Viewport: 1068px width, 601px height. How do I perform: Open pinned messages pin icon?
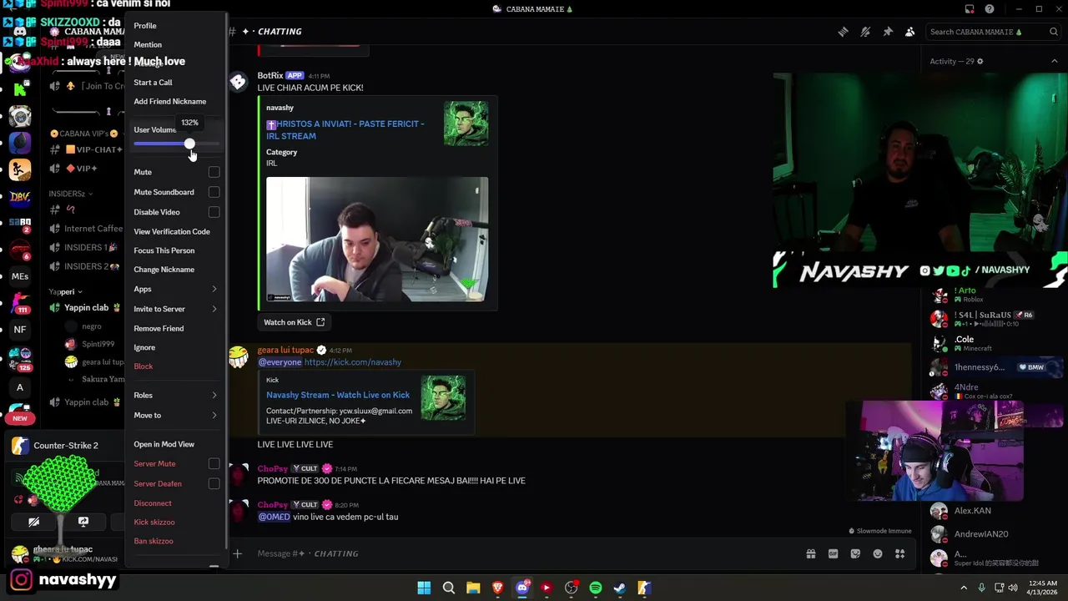pos(888,32)
